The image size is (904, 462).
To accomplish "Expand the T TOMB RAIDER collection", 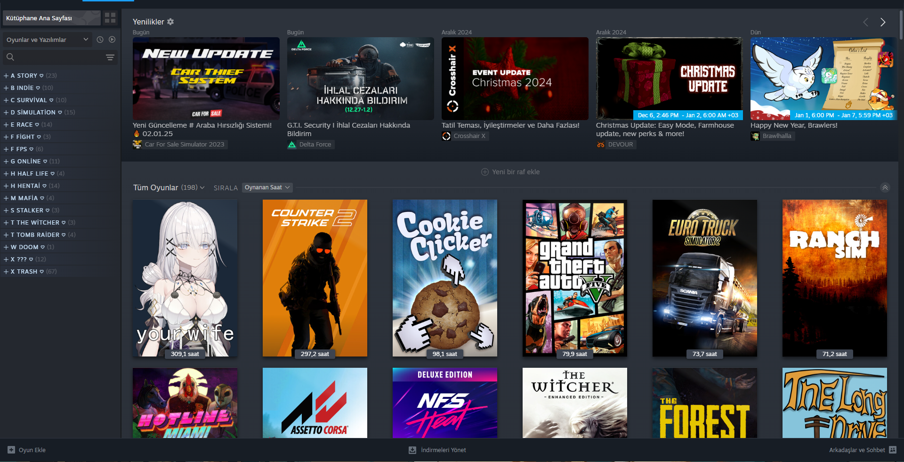I will (x=6, y=235).
